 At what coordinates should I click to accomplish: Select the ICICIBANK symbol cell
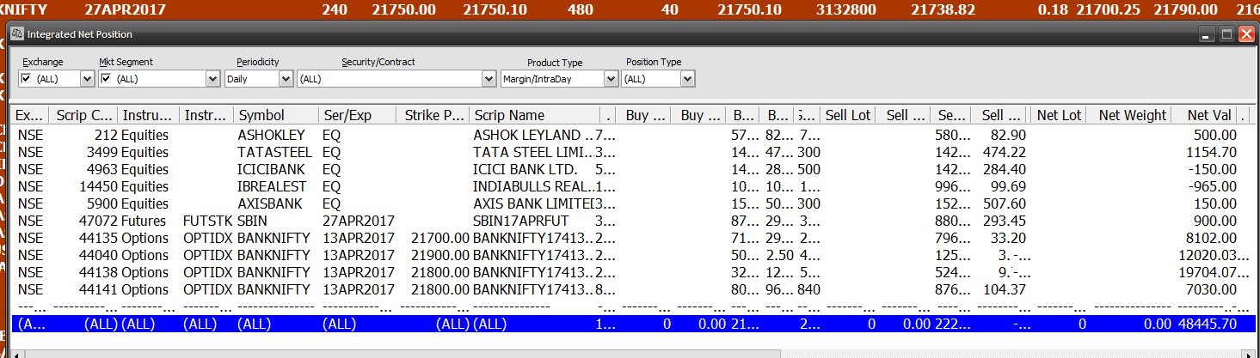(271, 169)
